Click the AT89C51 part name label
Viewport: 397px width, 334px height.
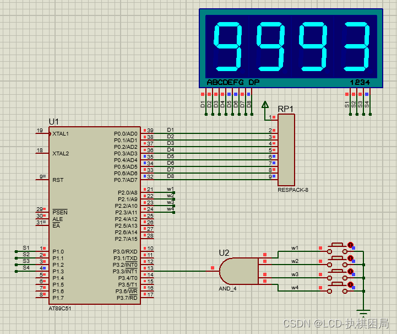pos(60,309)
